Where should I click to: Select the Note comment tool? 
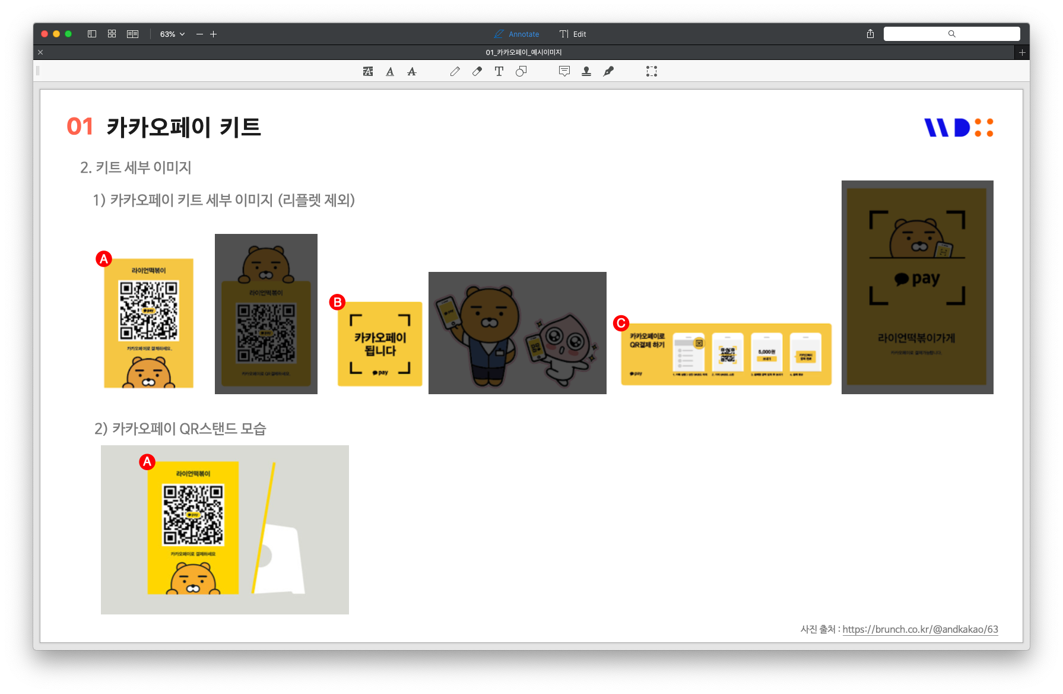point(564,71)
